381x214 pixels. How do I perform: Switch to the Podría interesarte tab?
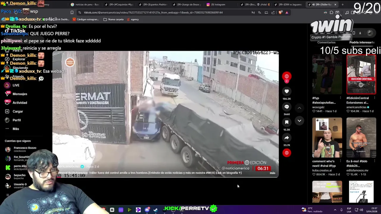point(362,43)
